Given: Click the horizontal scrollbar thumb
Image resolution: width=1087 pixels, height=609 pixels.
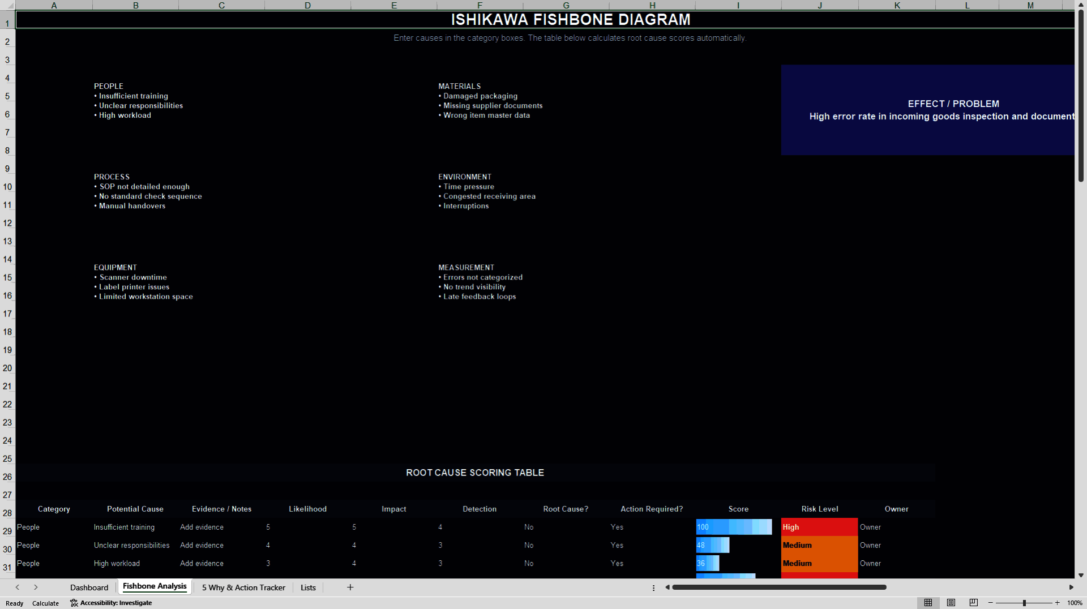Looking at the screenshot, I should pyautogui.click(x=779, y=587).
